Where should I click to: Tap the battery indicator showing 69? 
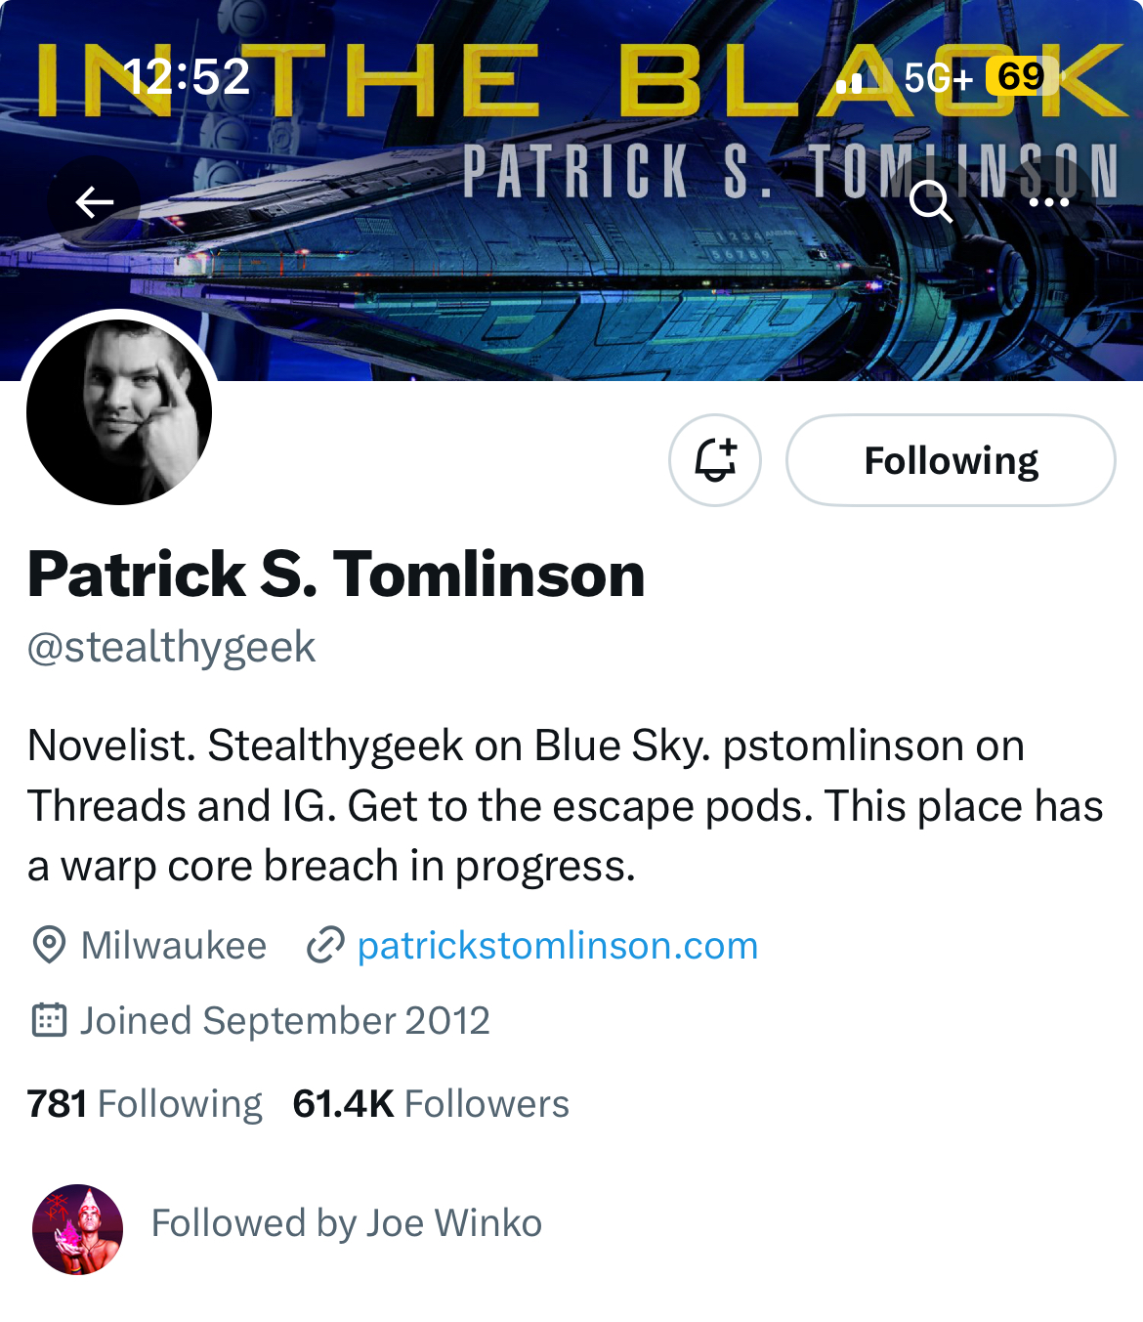[x=1022, y=76]
